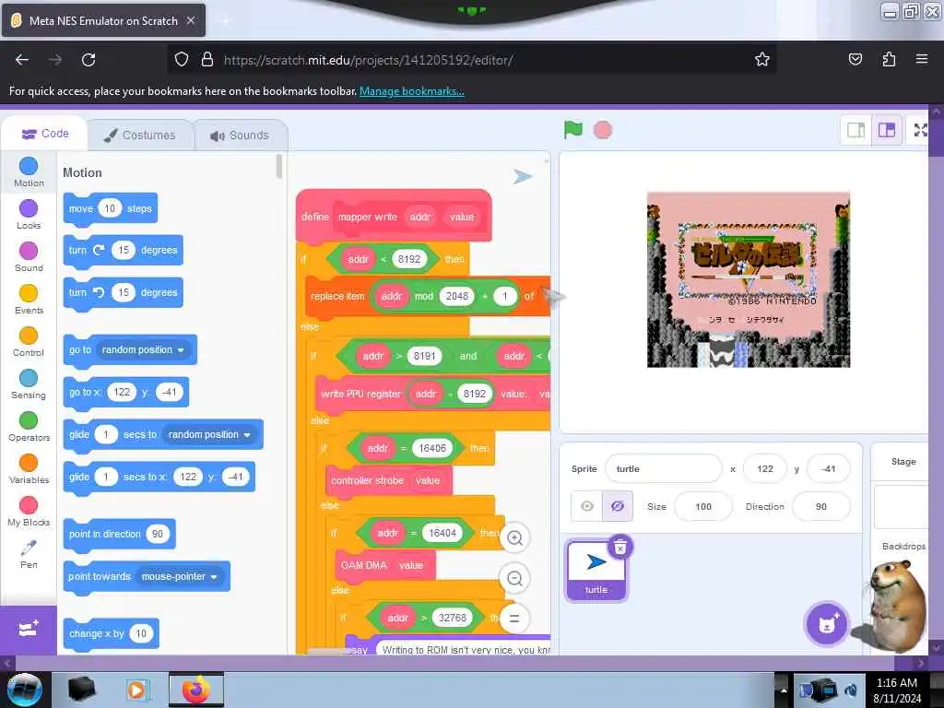Hide the sprite with crossed eye icon
This screenshot has height=708, width=944.
pyautogui.click(x=617, y=506)
